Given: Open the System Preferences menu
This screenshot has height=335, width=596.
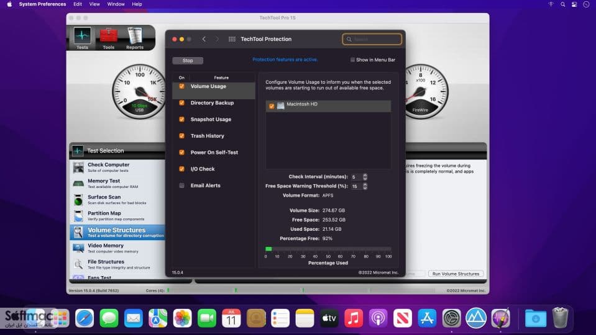Looking at the screenshot, I should click(x=42, y=4).
